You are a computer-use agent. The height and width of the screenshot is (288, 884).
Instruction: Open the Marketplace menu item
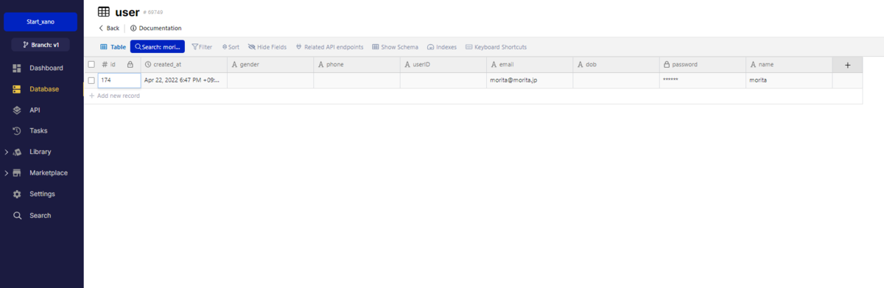(x=49, y=173)
